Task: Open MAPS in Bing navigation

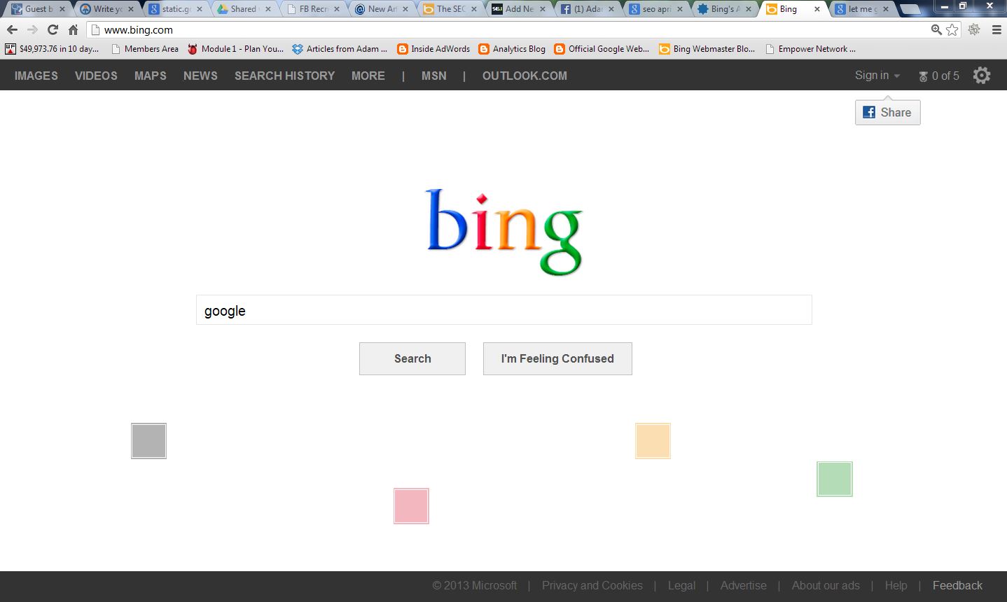Action: (x=151, y=76)
